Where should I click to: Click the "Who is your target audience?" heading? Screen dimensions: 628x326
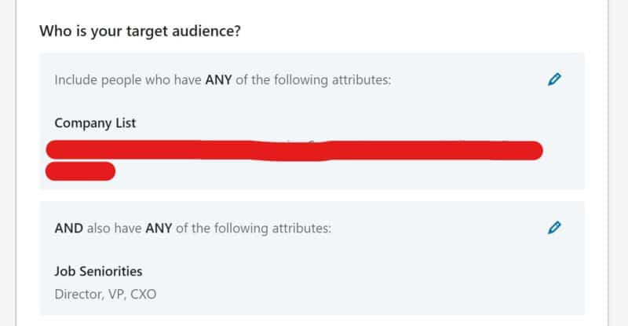coord(140,32)
